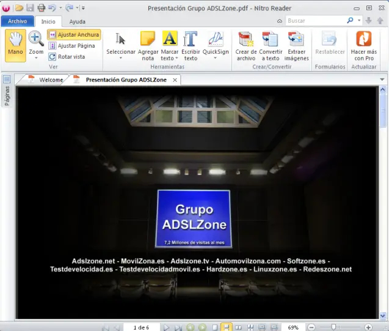Open the QuickSign signature tool
Image resolution: width=389 pixels, height=331 pixels.
(216, 42)
